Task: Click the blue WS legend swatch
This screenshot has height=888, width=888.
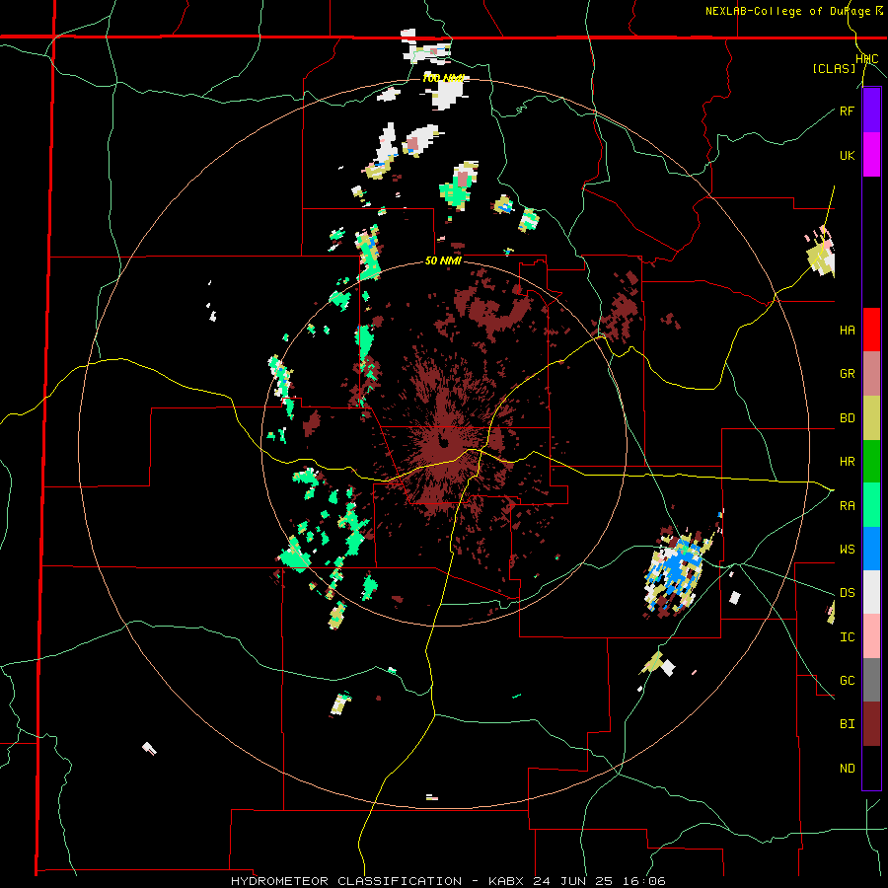Action: (871, 549)
